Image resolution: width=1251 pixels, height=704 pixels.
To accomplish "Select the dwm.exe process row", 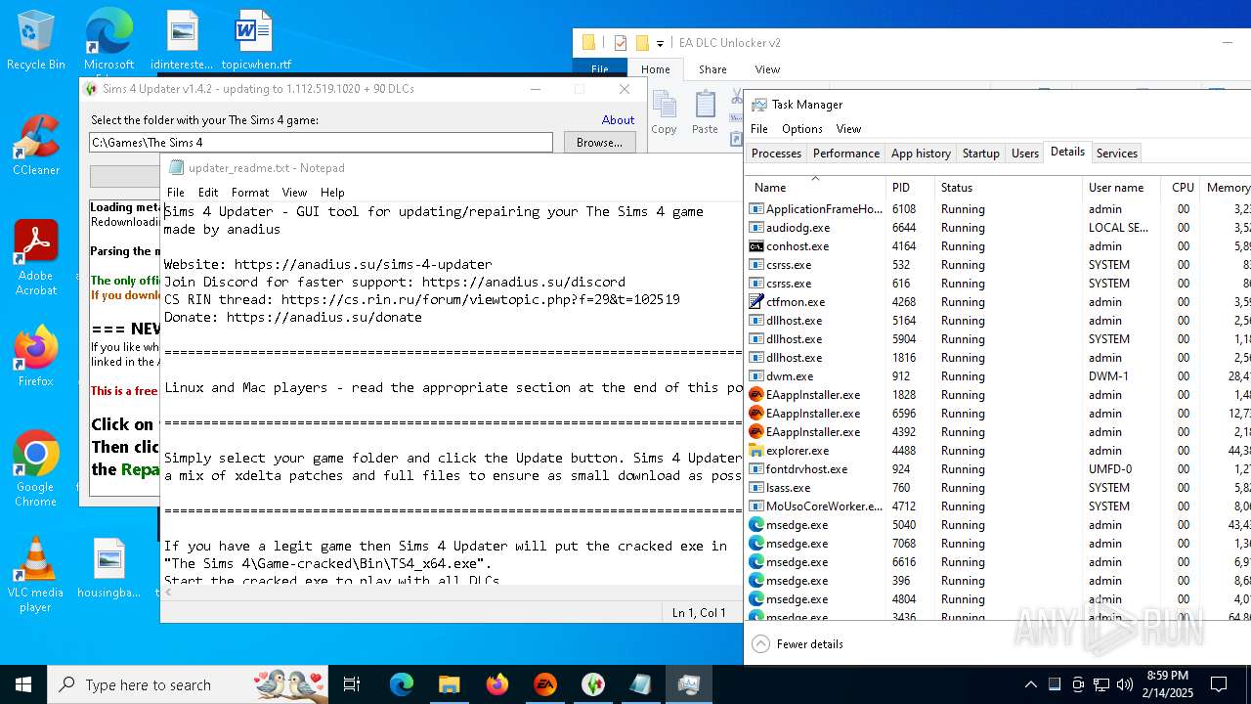I will tap(997, 376).
